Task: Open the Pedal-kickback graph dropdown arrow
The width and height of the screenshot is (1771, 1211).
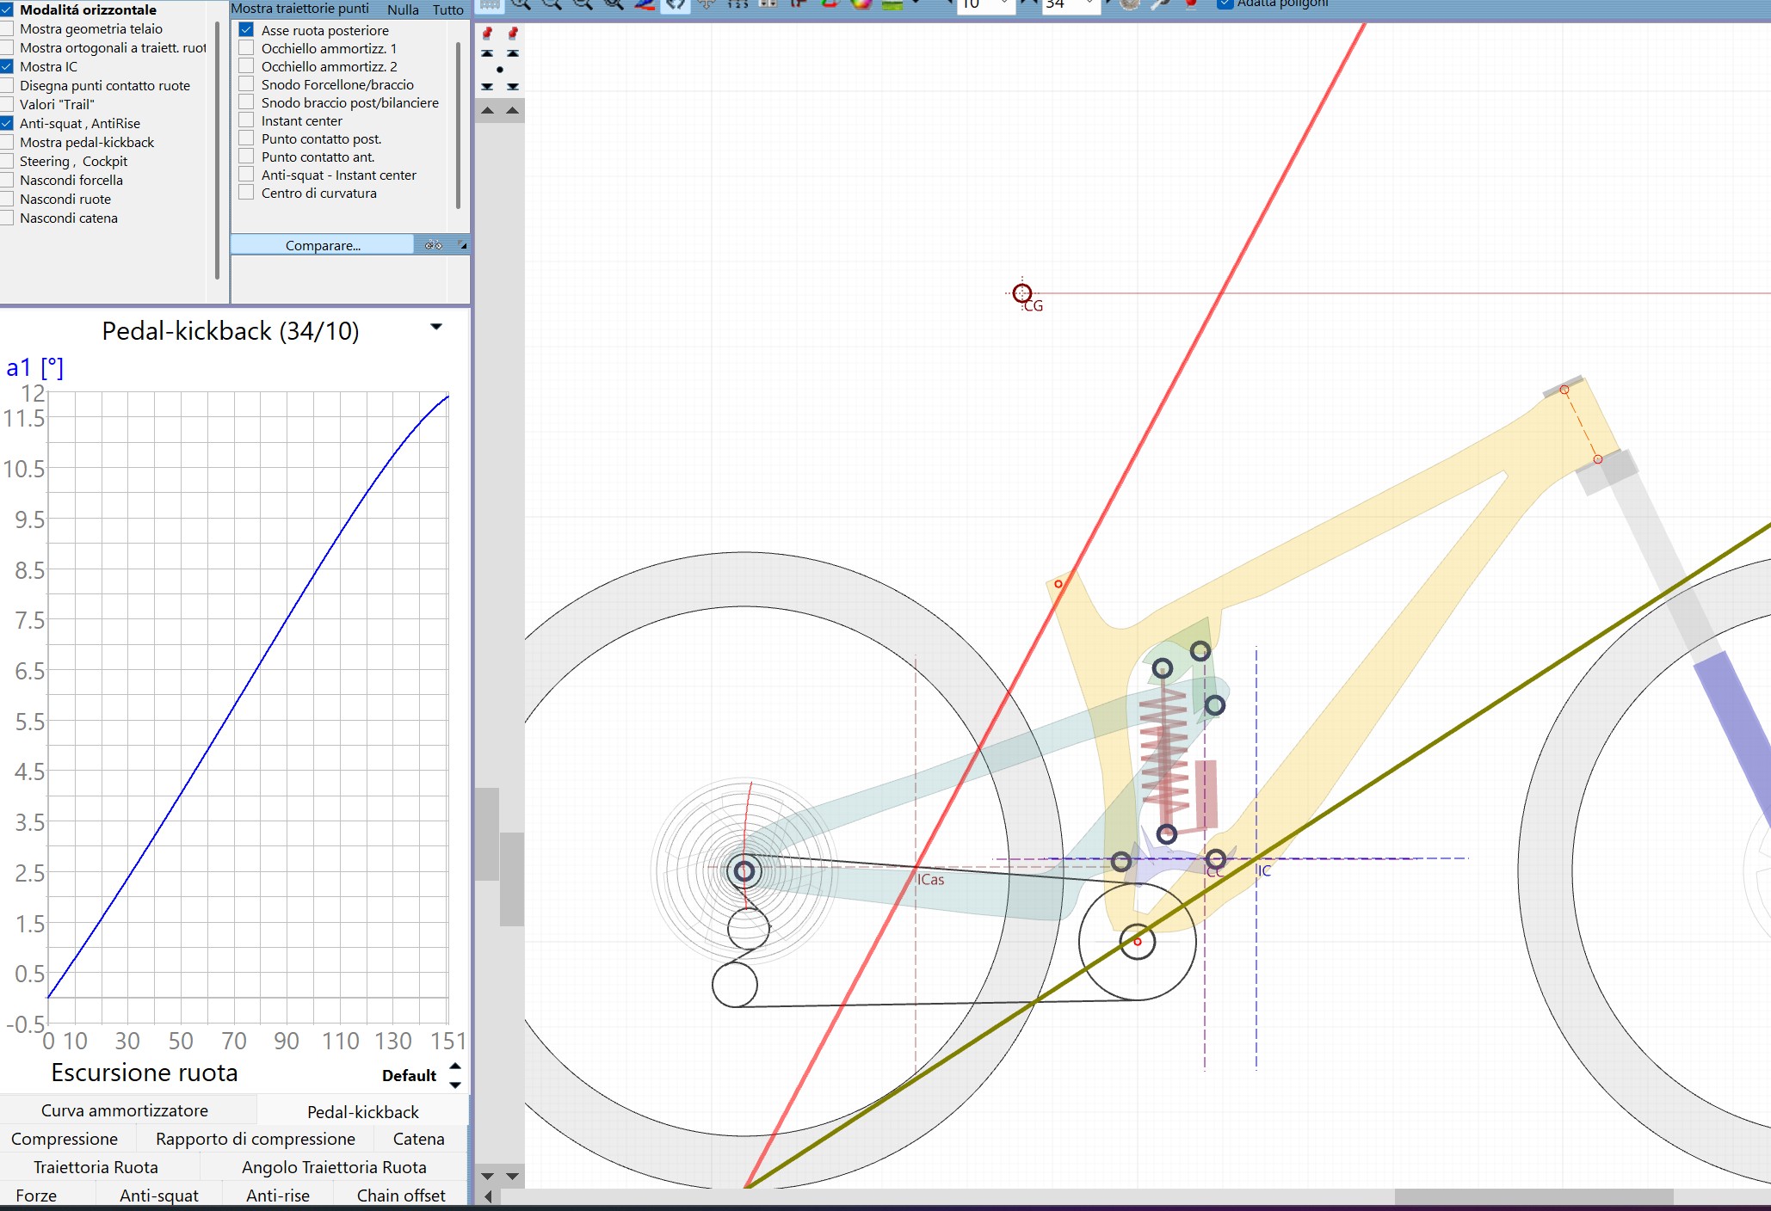Action: [436, 327]
